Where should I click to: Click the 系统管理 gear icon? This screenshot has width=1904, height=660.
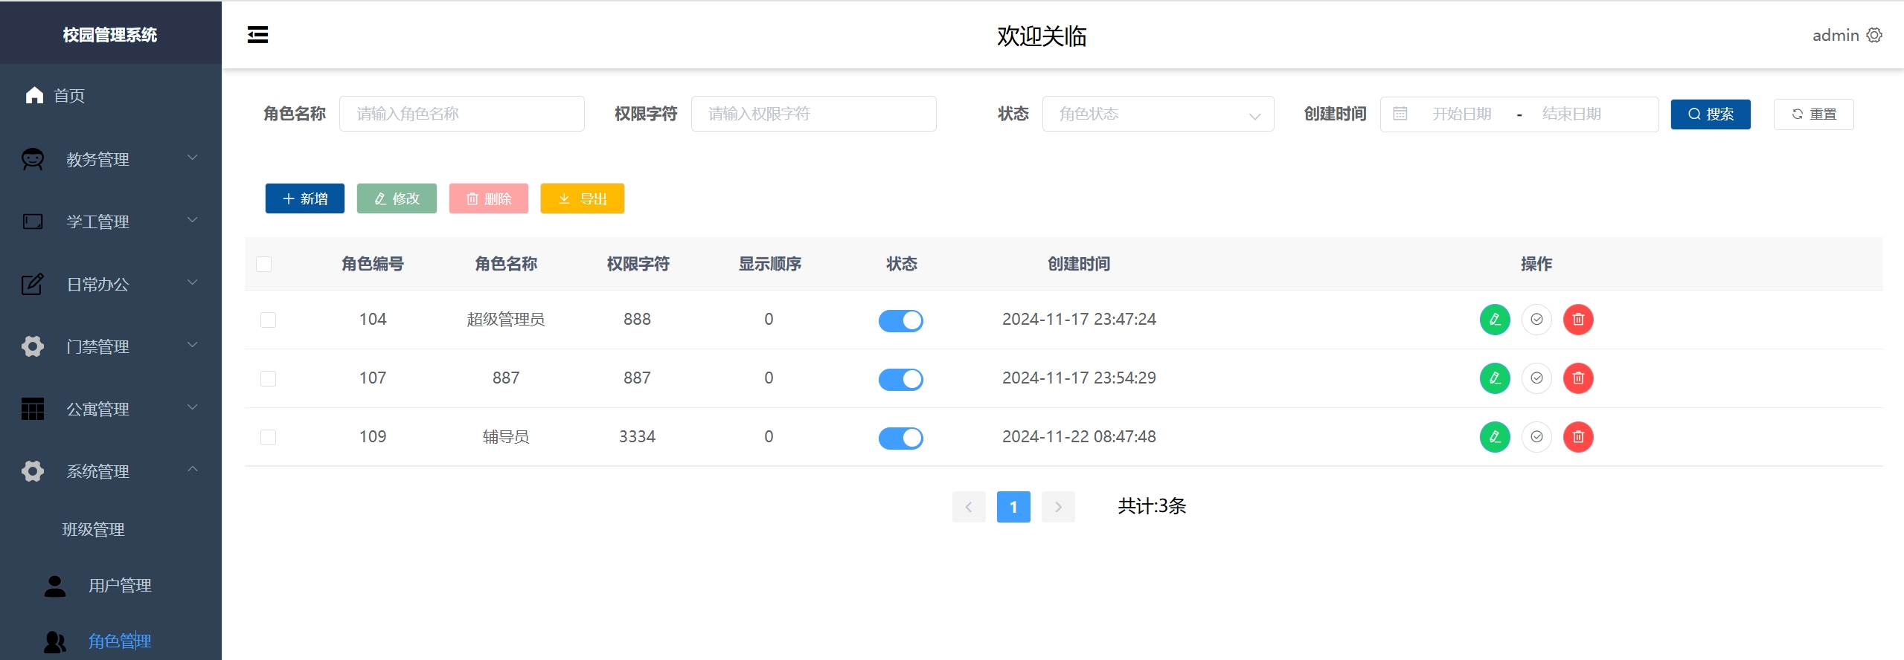(x=33, y=471)
